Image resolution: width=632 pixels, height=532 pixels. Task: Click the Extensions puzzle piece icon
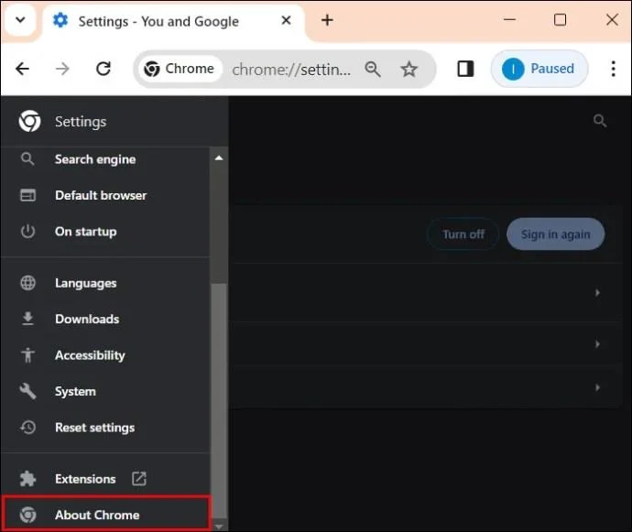pos(27,479)
